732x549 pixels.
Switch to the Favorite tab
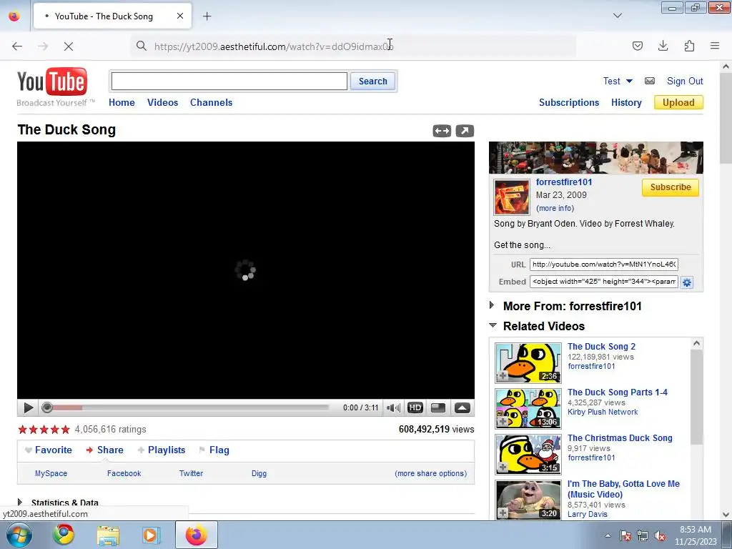[x=49, y=450]
